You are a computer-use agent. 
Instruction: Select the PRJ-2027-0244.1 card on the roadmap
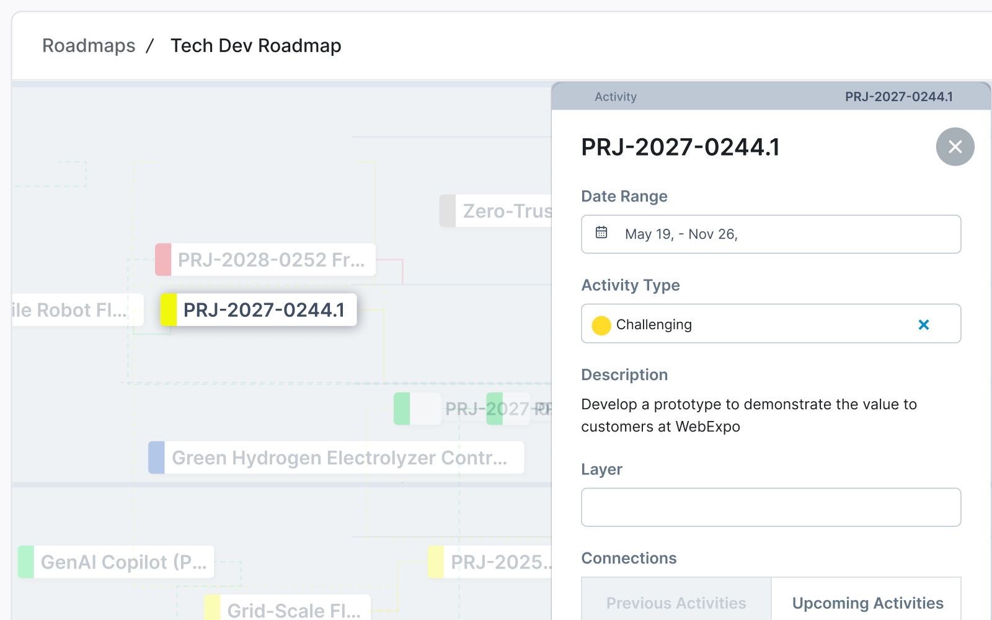[259, 309]
